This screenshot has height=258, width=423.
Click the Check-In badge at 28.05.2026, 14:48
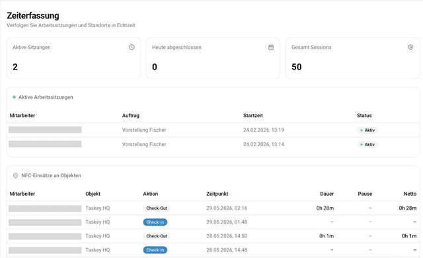[x=155, y=250]
